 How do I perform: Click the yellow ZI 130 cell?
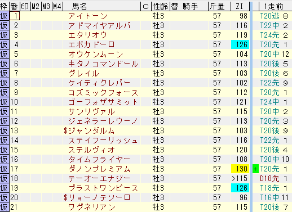point(240,169)
